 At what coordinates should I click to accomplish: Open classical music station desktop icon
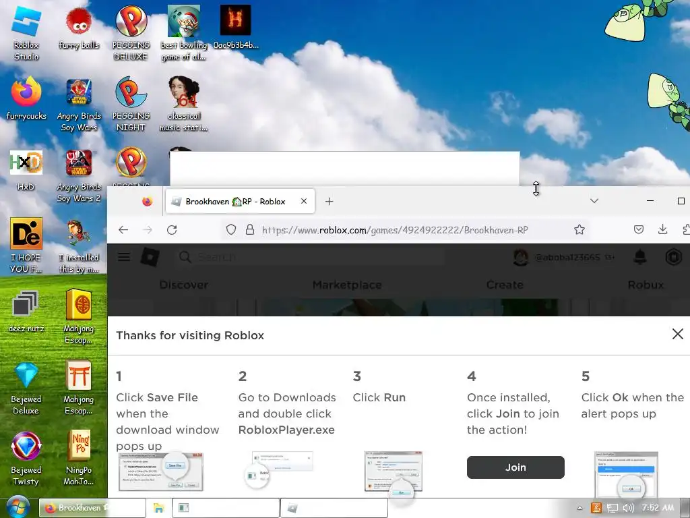point(183,104)
